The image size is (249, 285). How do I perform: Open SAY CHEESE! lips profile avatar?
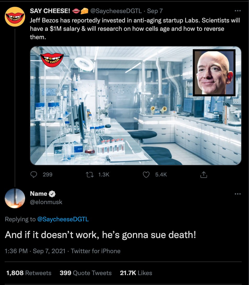pyautogui.click(x=15, y=16)
